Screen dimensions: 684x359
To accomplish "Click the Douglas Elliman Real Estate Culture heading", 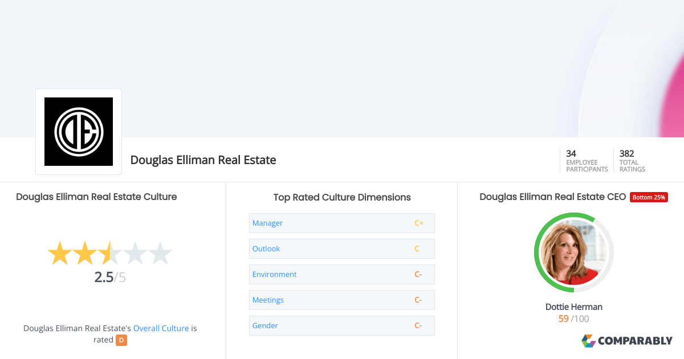I will coord(96,197).
